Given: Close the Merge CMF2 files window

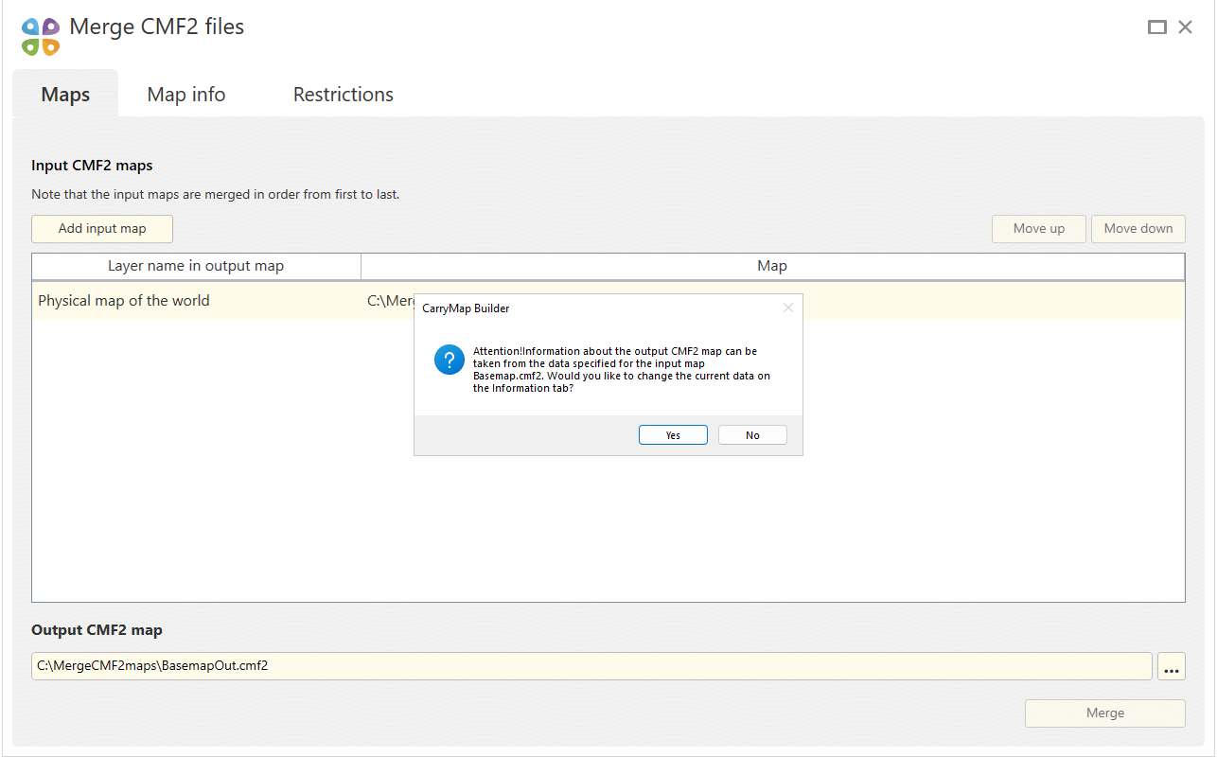Looking at the screenshot, I should [x=1185, y=27].
